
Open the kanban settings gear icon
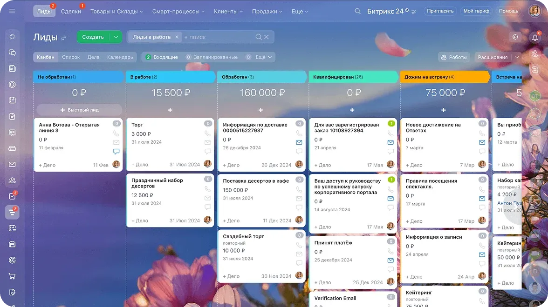click(515, 36)
